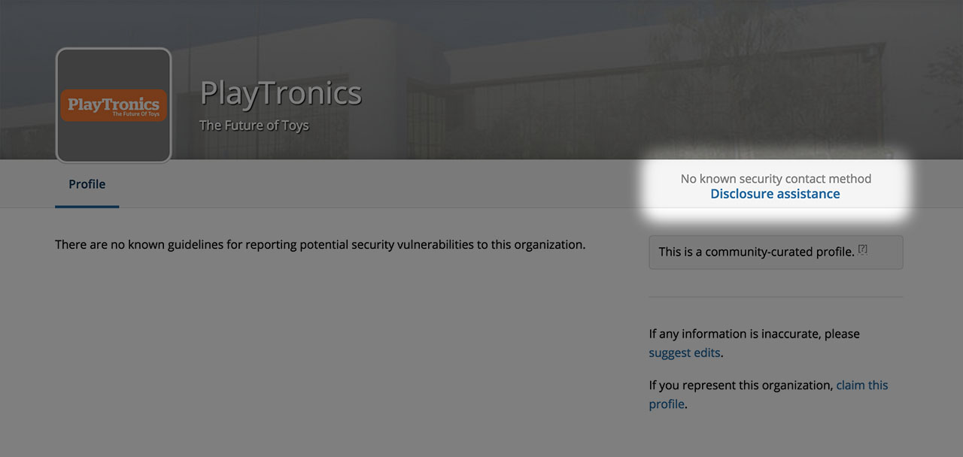This screenshot has width=963, height=457.
Task: Click 'If you represent this organization' text
Action: tap(741, 385)
